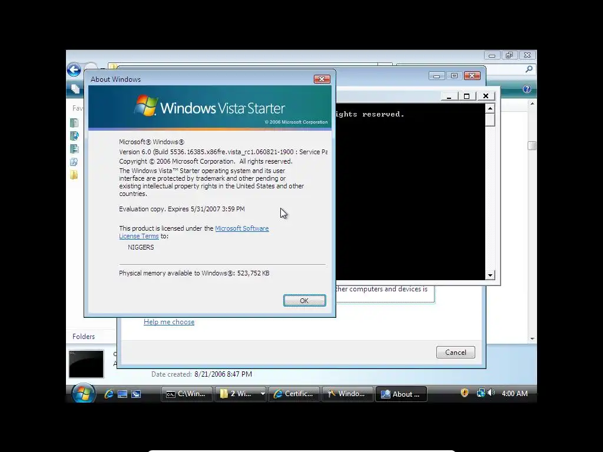Screen dimensions: 603x452
Task: Close the command prompt window
Action: [486, 96]
